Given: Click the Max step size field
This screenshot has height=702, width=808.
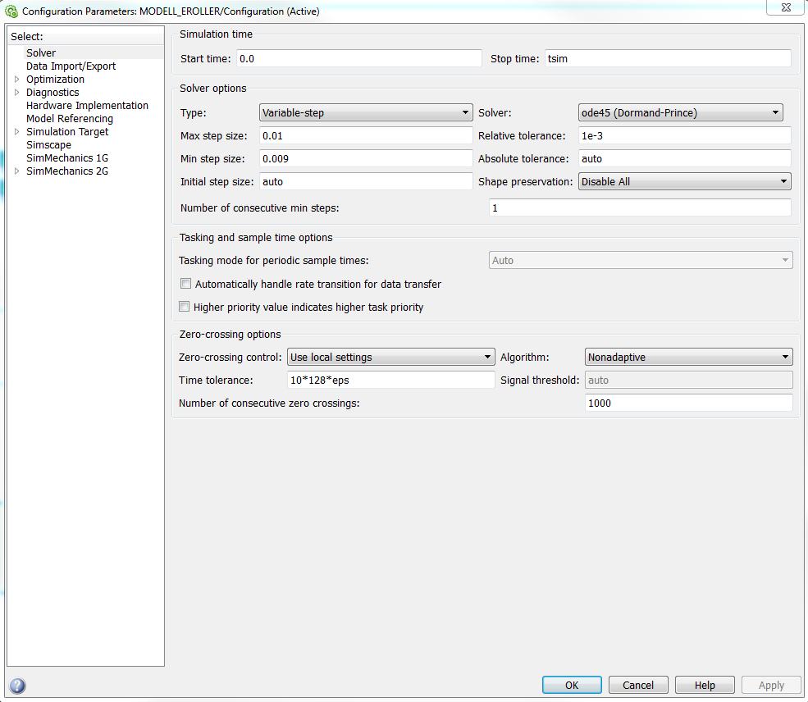Looking at the screenshot, I should click(366, 135).
